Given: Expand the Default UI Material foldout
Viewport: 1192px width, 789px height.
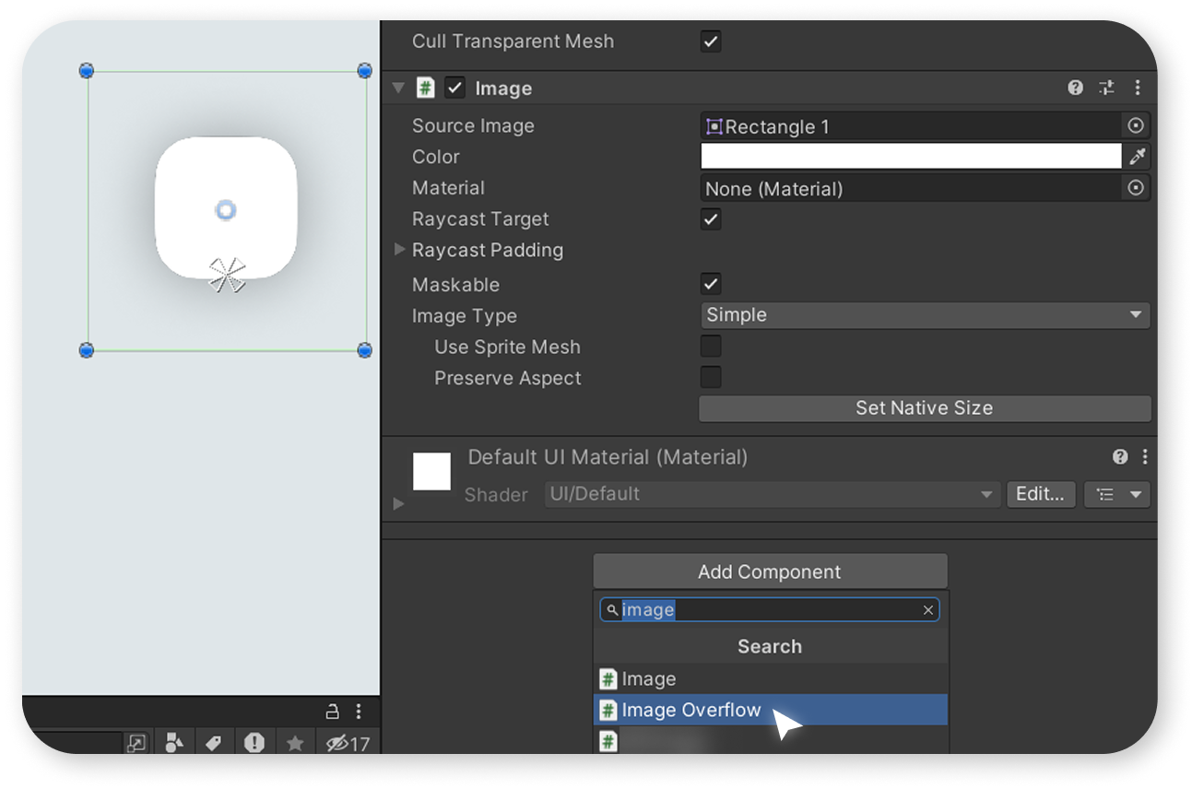Looking at the screenshot, I should [x=398, y=503].
